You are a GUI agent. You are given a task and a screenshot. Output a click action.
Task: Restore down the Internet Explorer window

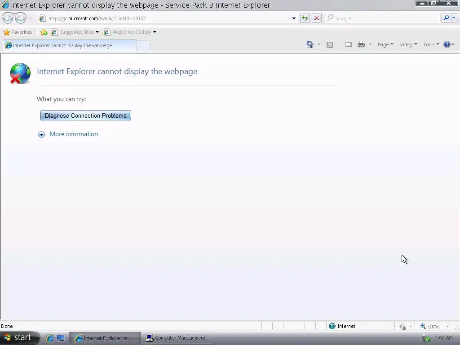tap(433, 3)
